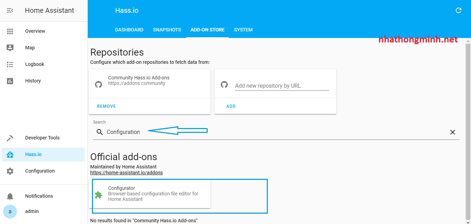
Task: Click the Hass.io home icon
Action: coord(10,155)
